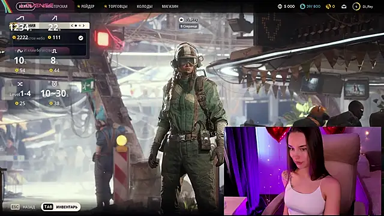This screenshot has width=384, height=216.
Task: Click the 10 s value
Action: 20,61
